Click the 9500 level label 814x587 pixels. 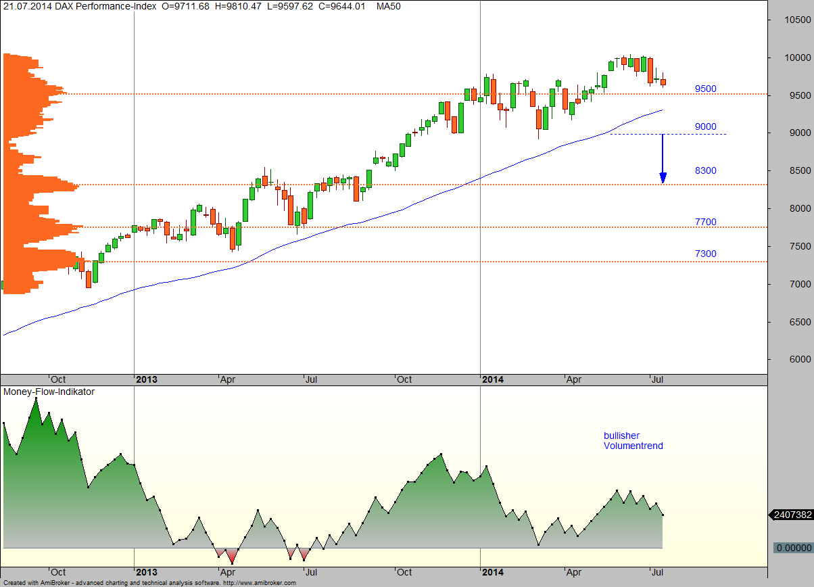click(706, 89)
